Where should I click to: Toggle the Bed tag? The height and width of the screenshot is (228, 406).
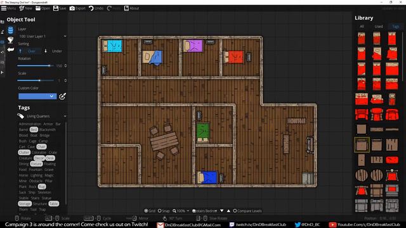(x=34, y=129)
